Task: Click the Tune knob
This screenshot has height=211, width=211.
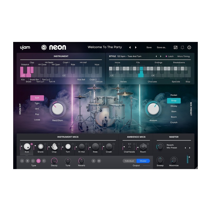Action: click(68, 161)
